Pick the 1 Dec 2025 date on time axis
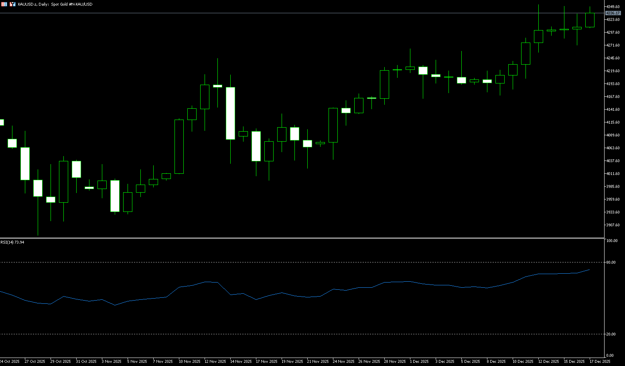Image resolution: width=625 pixels, height=366 pixels. click(x=419, y=362)
